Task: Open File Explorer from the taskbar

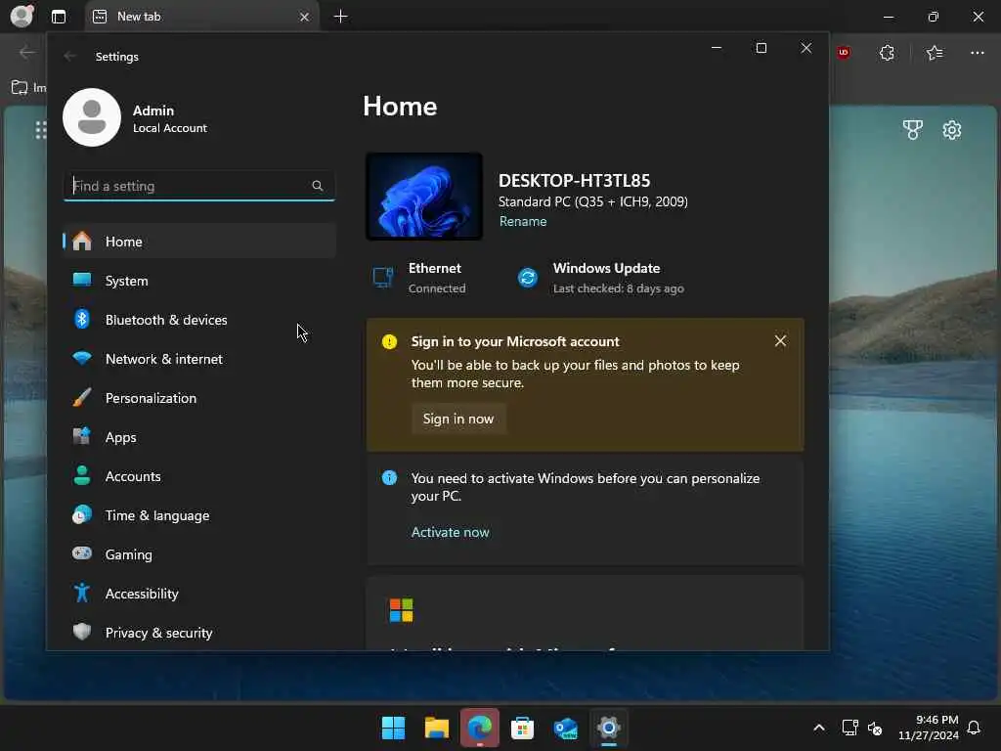Action: (437, 728)
